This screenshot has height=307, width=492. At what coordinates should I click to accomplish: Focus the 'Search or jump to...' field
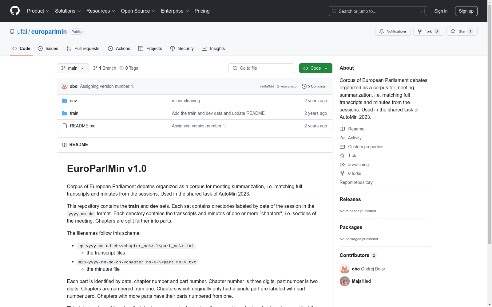pyautogui.click(x=378, y=11)
